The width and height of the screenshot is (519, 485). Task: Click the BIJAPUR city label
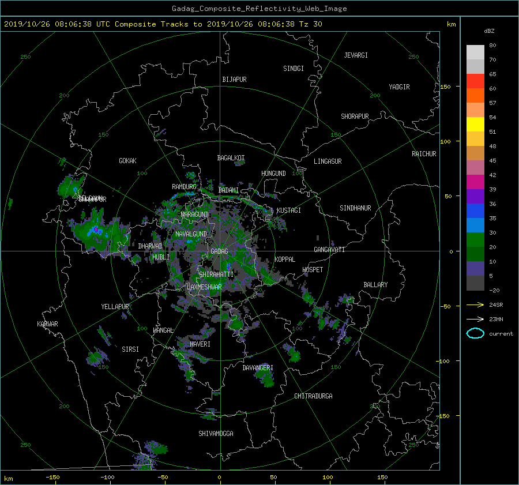[x=234, y=80]
